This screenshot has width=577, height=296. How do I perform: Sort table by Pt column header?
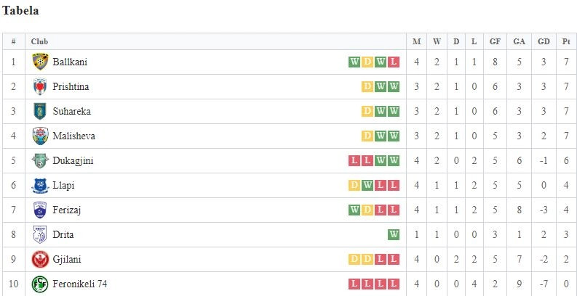point(566,41)
